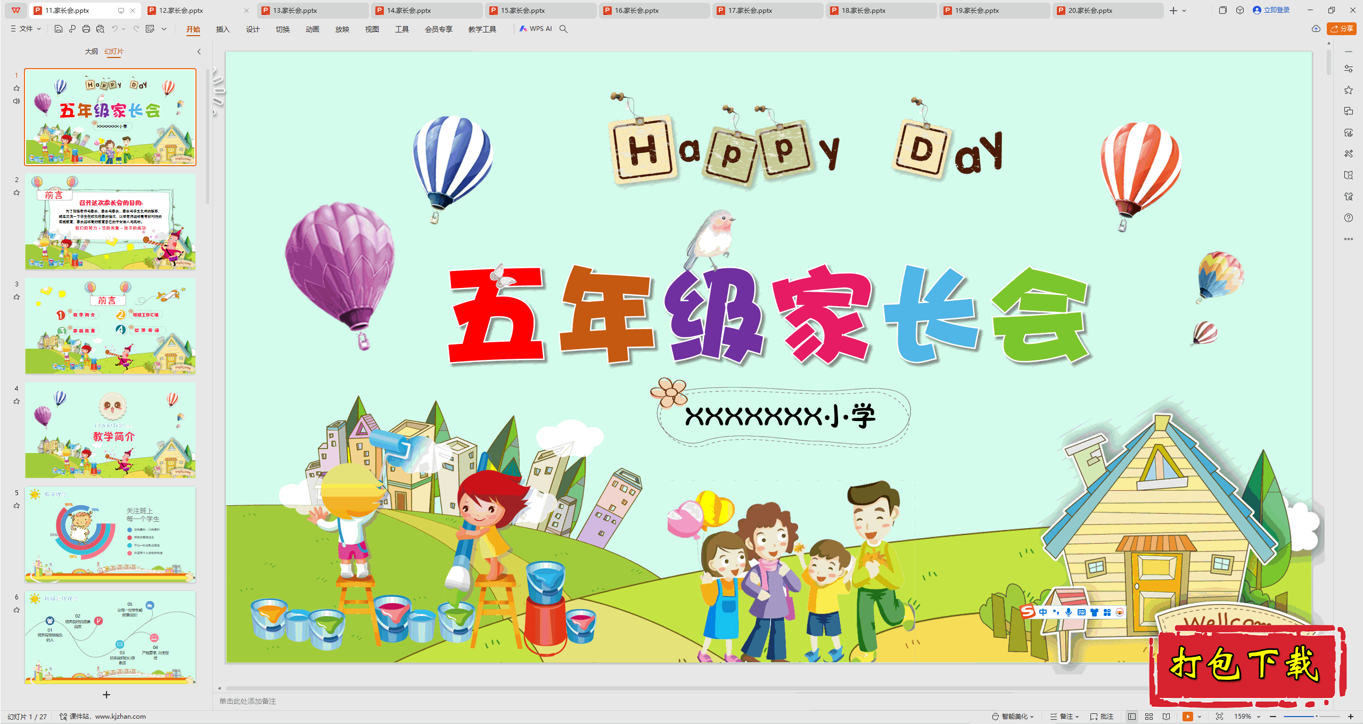
Task: Open the new tab options dropdown arrow
Action: pyautogui.click(x=1184, y=10)
